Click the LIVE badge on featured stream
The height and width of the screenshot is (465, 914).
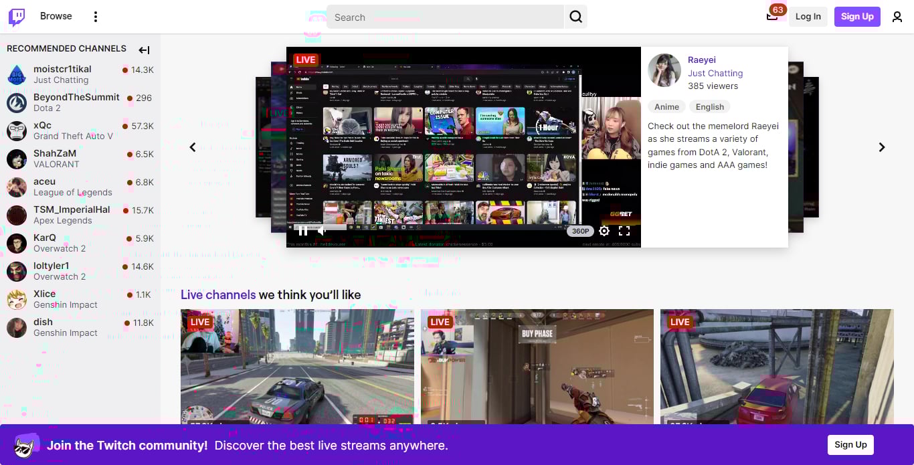(305, 60)
